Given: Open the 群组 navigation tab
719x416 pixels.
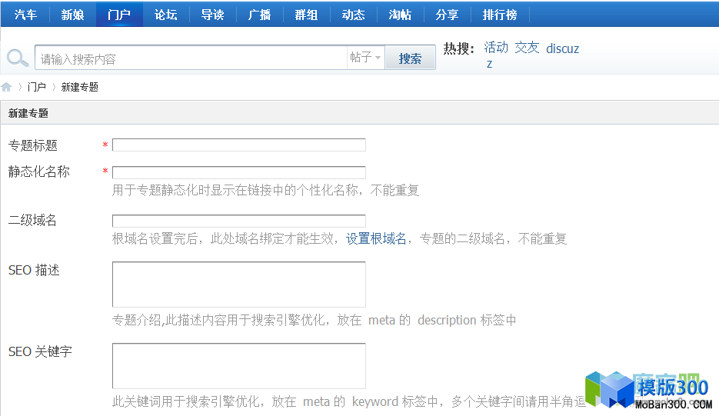Looking at the screenshot, I should (306, 15).
